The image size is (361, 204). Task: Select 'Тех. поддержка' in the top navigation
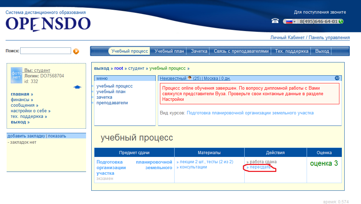[292, 51]
